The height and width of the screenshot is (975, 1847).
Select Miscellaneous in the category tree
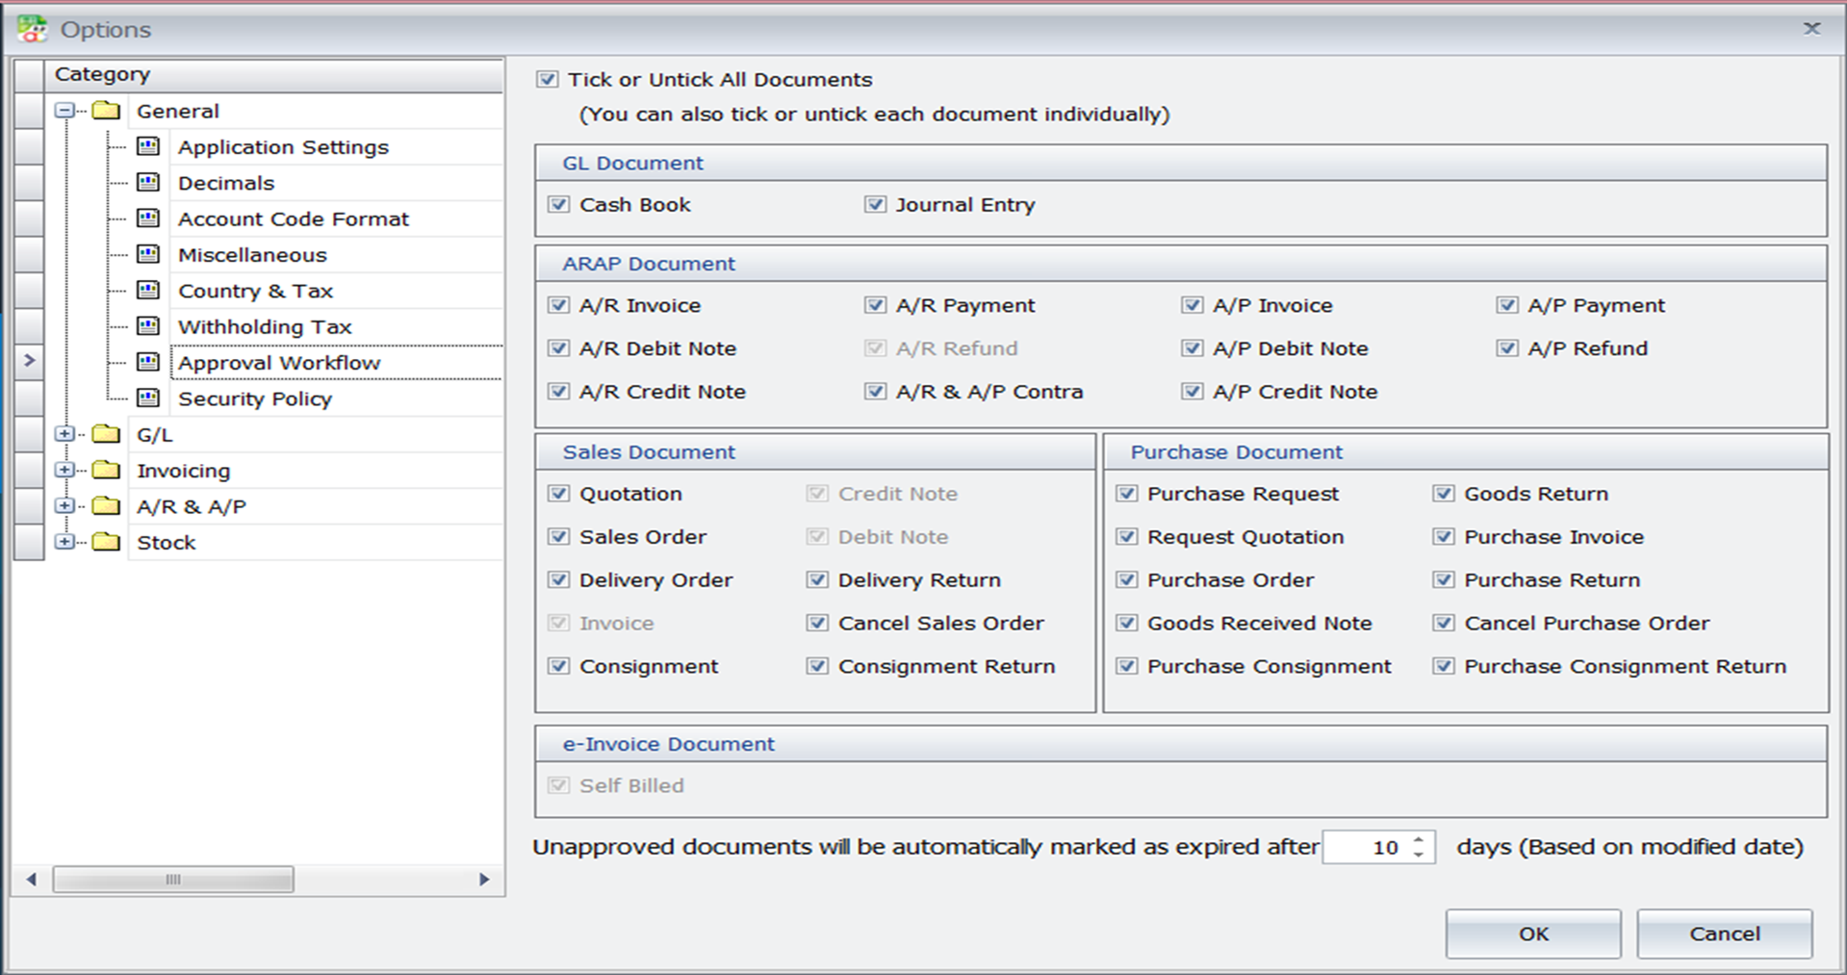252,255
